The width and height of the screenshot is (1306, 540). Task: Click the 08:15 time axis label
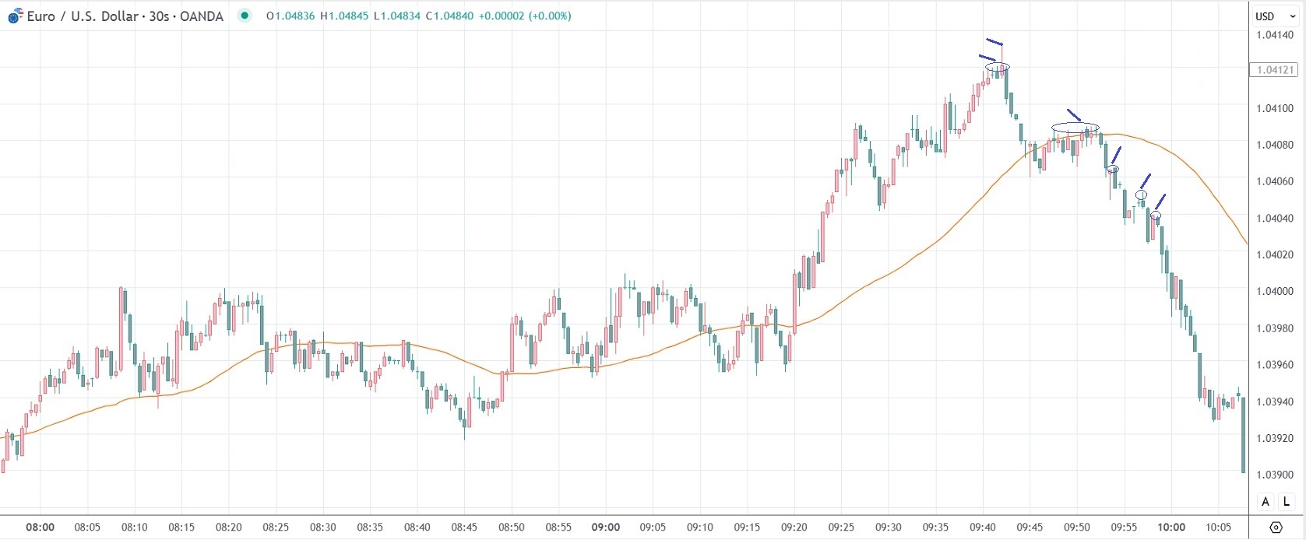181,527
